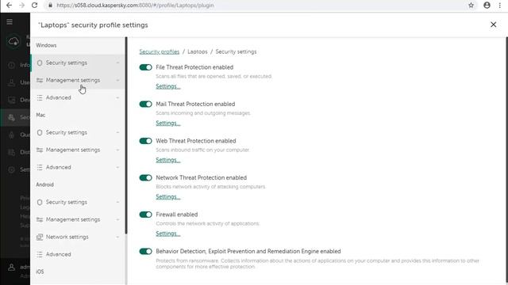Open the browser profile account icon
508x285 pixels.
click(x=487, y=6)
